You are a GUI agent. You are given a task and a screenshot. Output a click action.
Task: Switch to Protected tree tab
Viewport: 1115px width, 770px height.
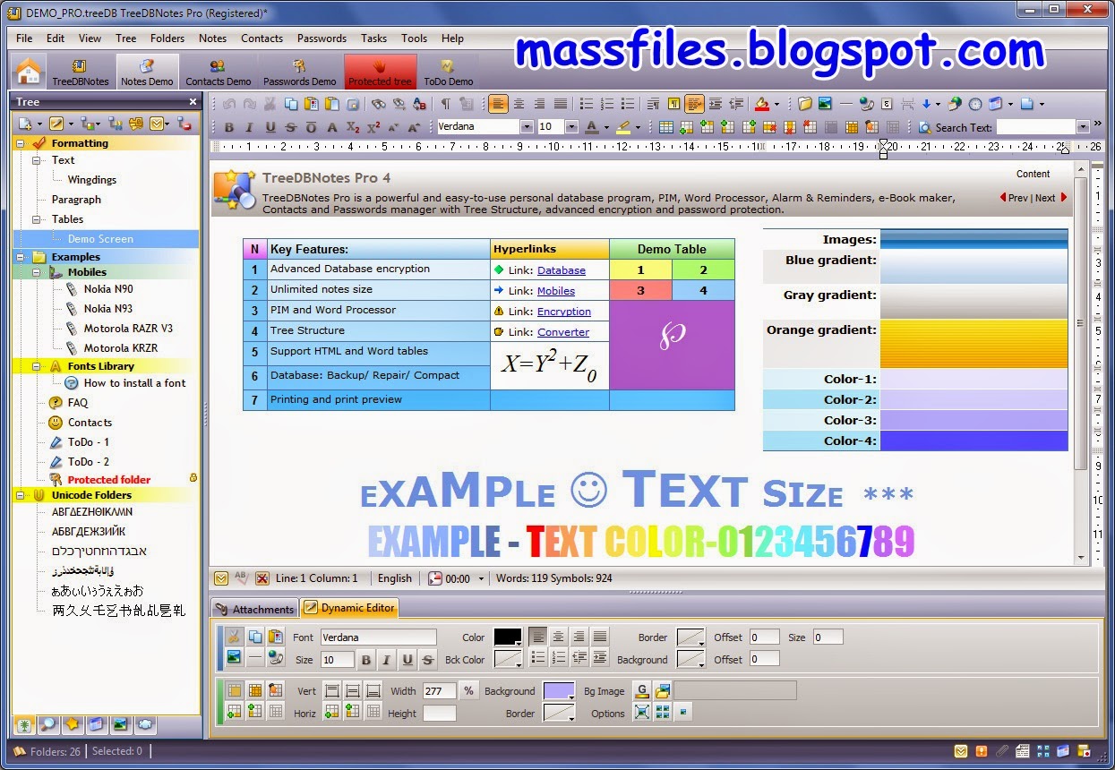pos(380,72)
